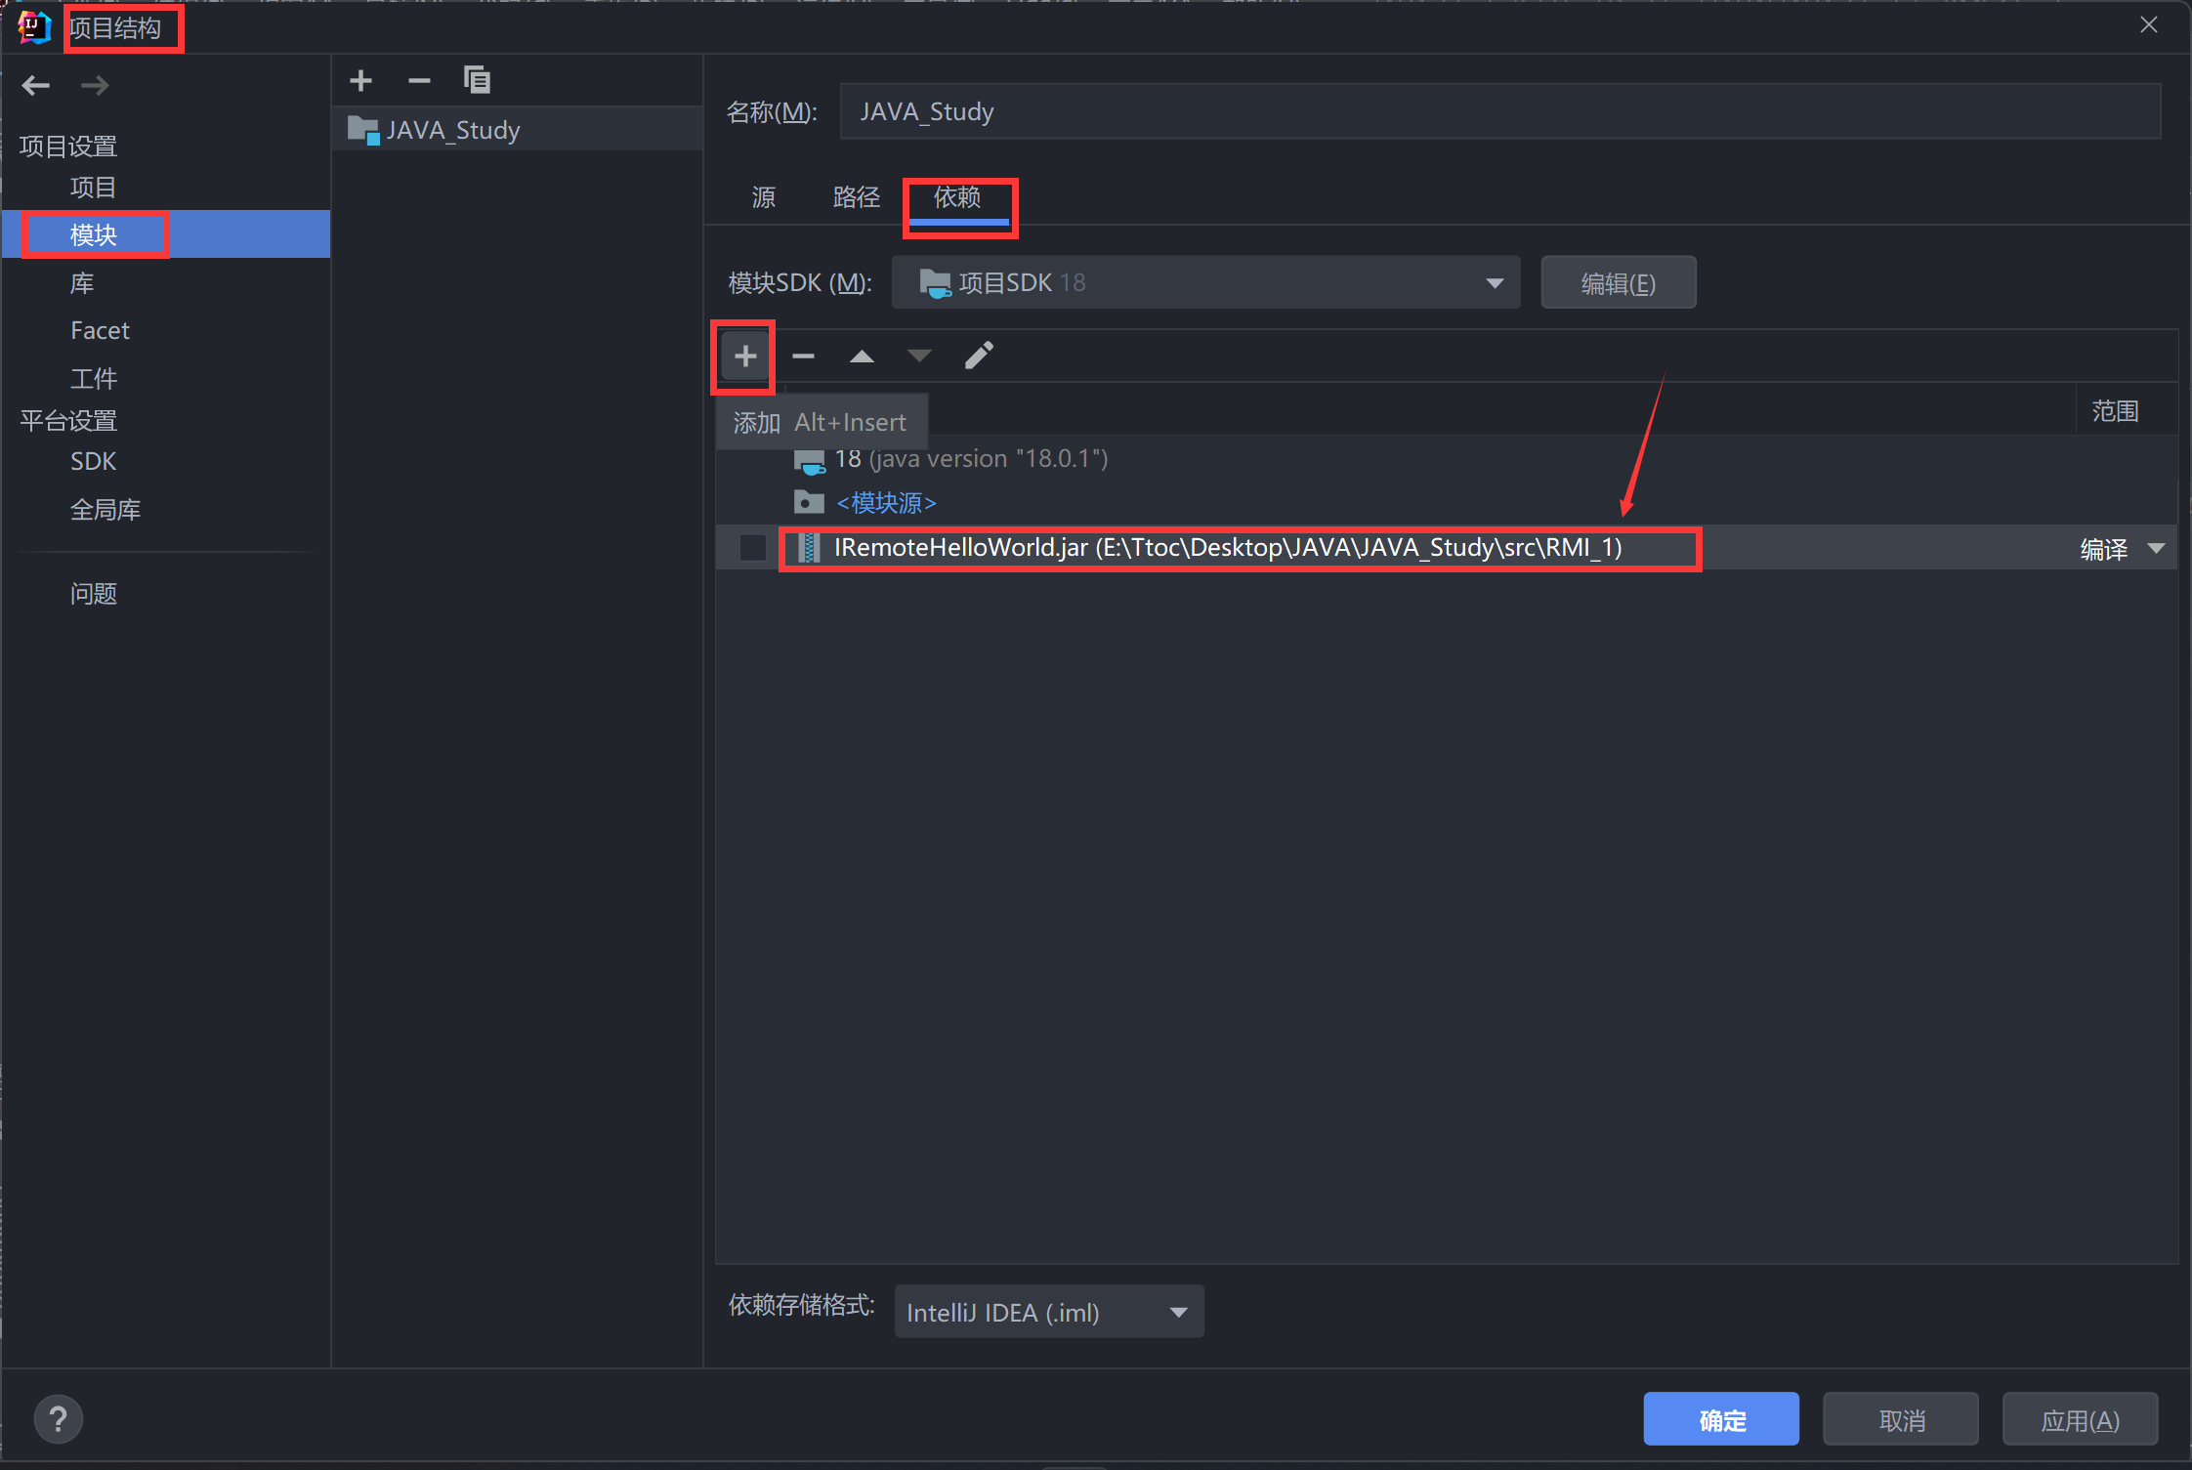Select the <模块源> row
2192x1470 pixels.
click(x=1446, y=502)
